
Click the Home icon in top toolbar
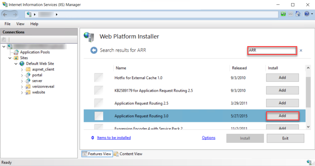coord(298,14)
